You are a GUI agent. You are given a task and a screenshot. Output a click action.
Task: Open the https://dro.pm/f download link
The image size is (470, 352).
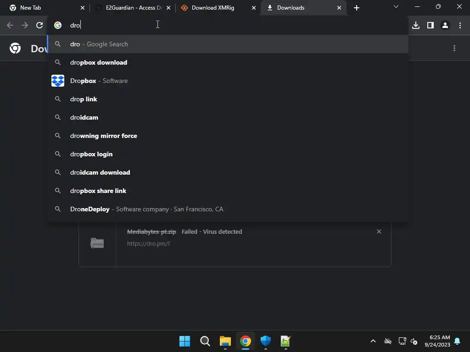(148, 244)
